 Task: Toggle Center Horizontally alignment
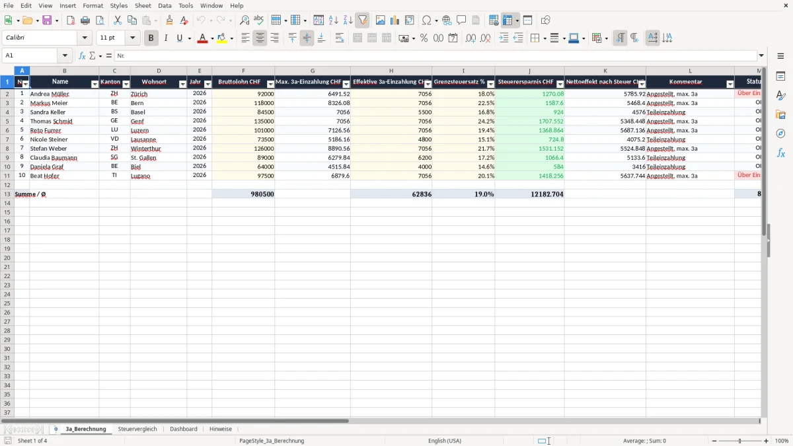tap(260, 38)
